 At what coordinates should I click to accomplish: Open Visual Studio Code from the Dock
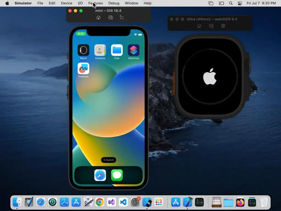[123, 202]
